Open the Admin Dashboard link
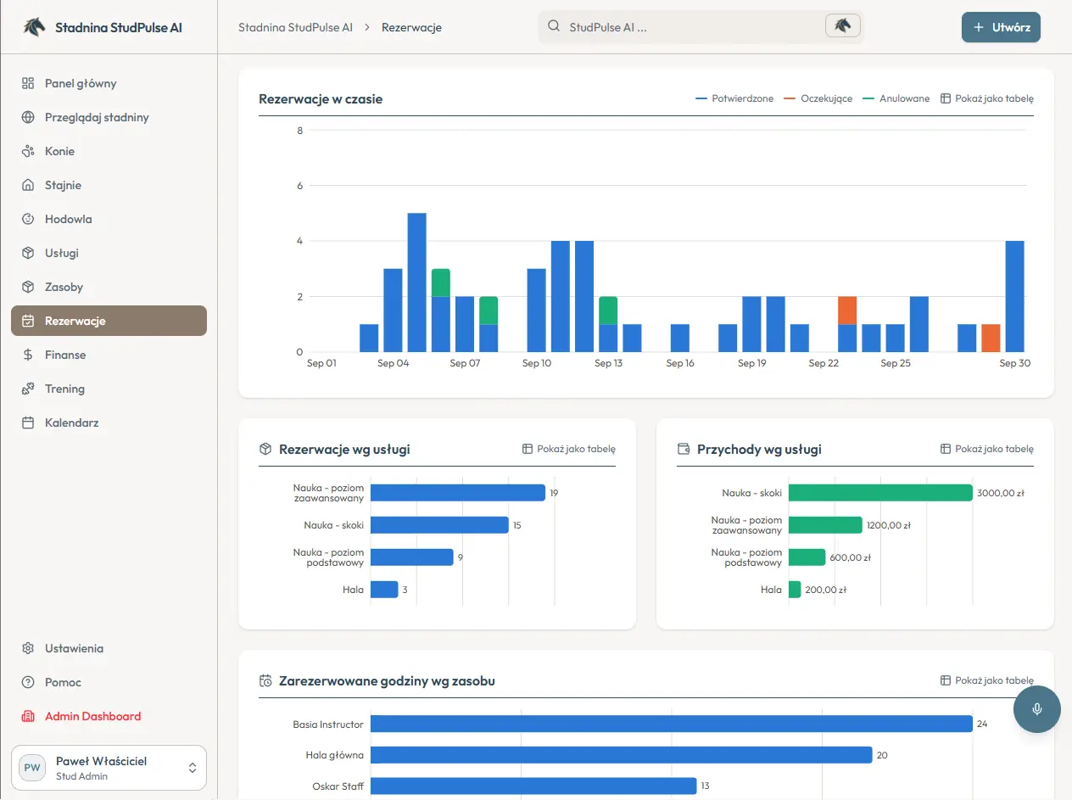The height and width of the screenshot is (800, 1072). 109,716
